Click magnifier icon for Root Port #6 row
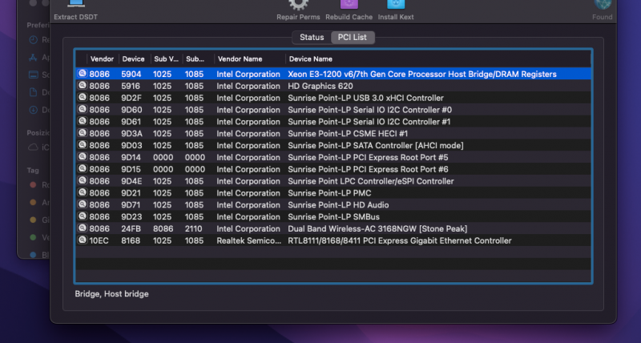Image resolution: width=641 pixels, height=343 pixels. [83, 168]
